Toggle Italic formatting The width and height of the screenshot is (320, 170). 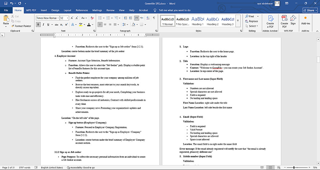tap(43, 25)
